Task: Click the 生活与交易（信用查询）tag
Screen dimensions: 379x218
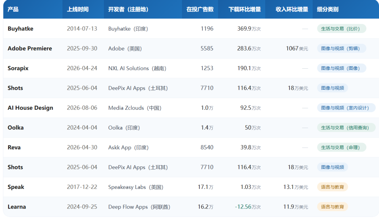Action: (x=346, y=128)
